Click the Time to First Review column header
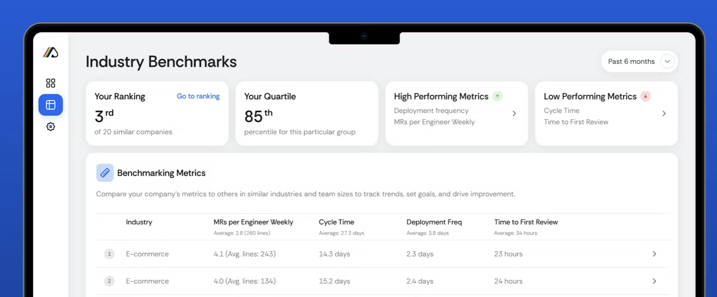 [x=526, y=222]
